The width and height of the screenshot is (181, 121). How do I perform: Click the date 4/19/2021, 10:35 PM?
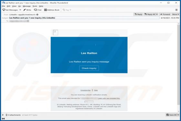pos(170,18)
